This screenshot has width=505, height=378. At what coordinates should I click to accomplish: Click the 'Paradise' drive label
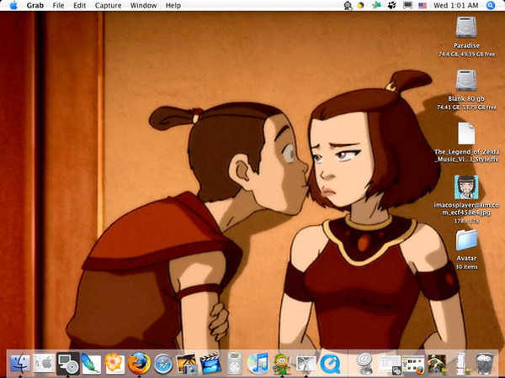pos(466,45)
